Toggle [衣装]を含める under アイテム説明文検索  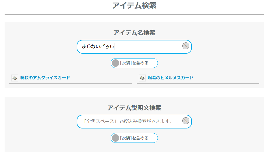pyautogui.click(x=134, y=138)
